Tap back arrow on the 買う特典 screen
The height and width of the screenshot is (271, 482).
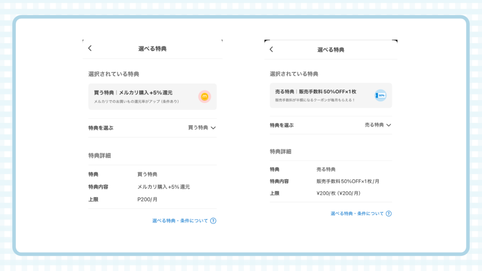90,48
